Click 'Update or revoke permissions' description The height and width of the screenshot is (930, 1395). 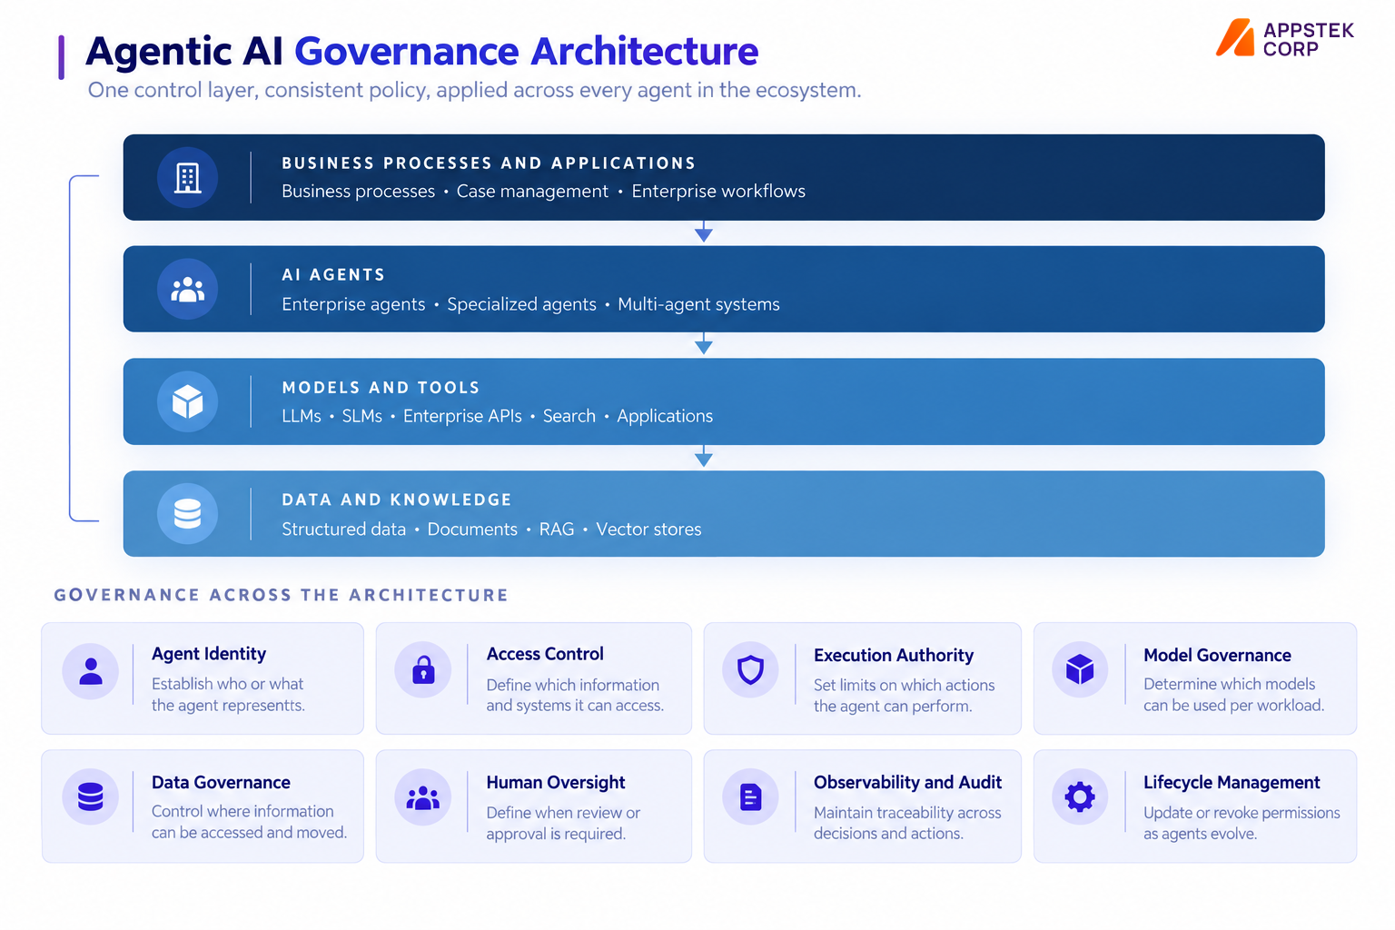click(1242, 823)
